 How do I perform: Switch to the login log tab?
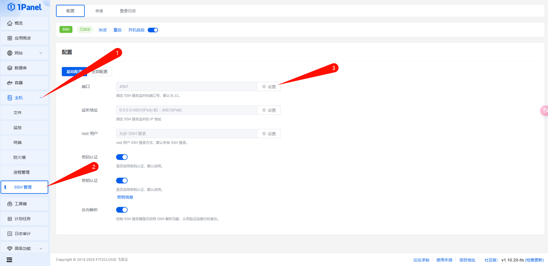click(128, 11)
